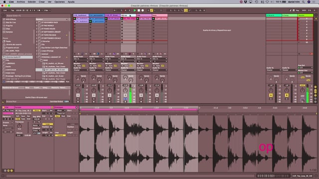Open the Ayuda menu

[71, 2]
